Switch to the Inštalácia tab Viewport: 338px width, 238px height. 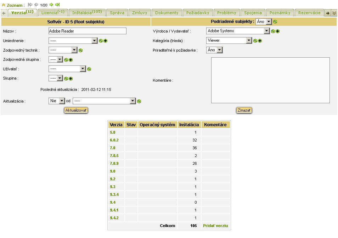point(87,13)
